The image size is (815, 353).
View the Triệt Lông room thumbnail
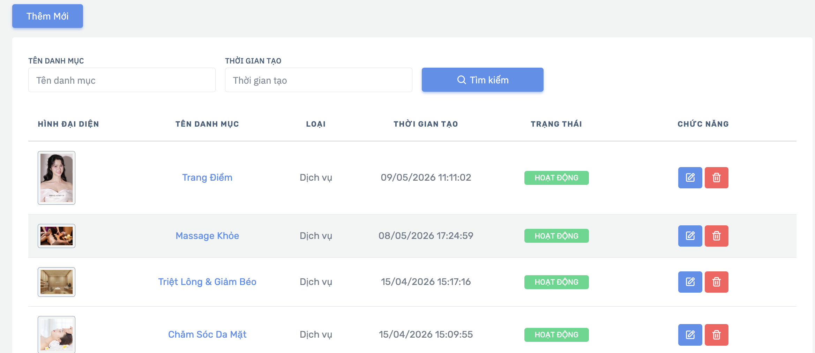57,282
